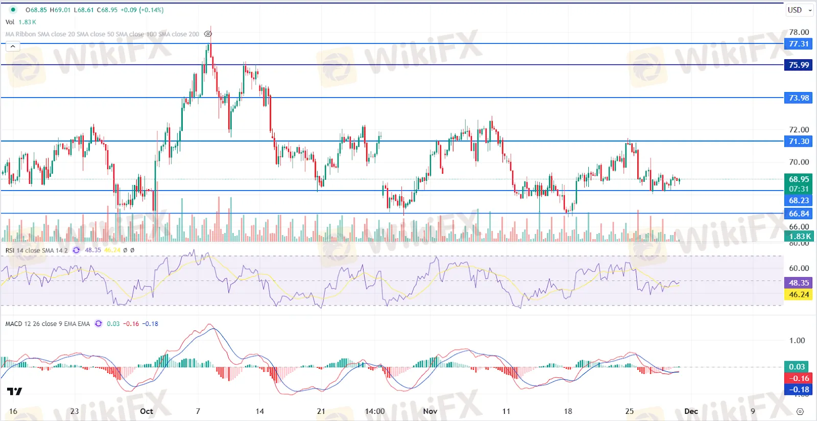Viewport: 817px width, 421px height.
Task: Click the 1.83K volume axis label
Action: (799, 236)
